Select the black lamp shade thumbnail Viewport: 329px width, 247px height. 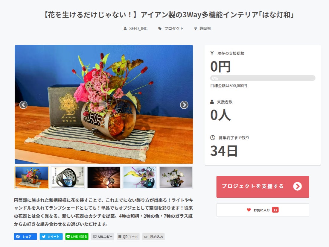pyautogui.click(x=68, y=178)
